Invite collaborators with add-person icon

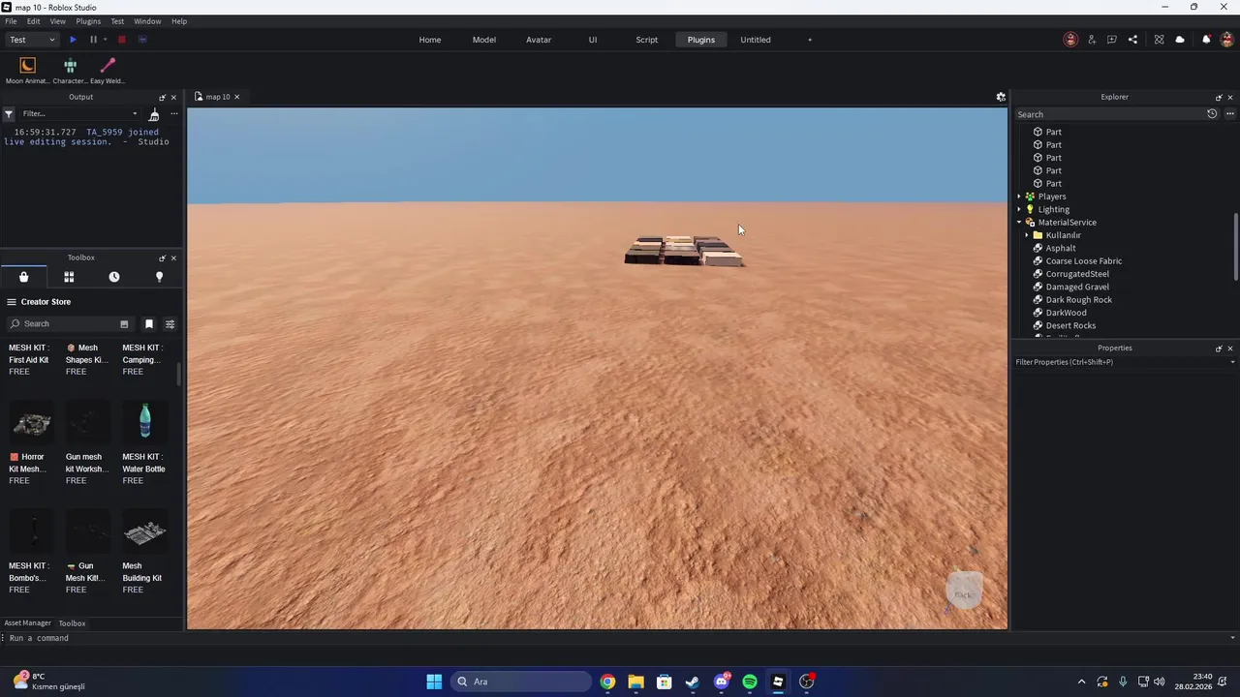click(x=1092, y=40)
